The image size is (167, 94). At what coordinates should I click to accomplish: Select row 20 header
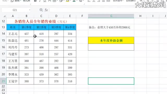(x=3, y=74)
